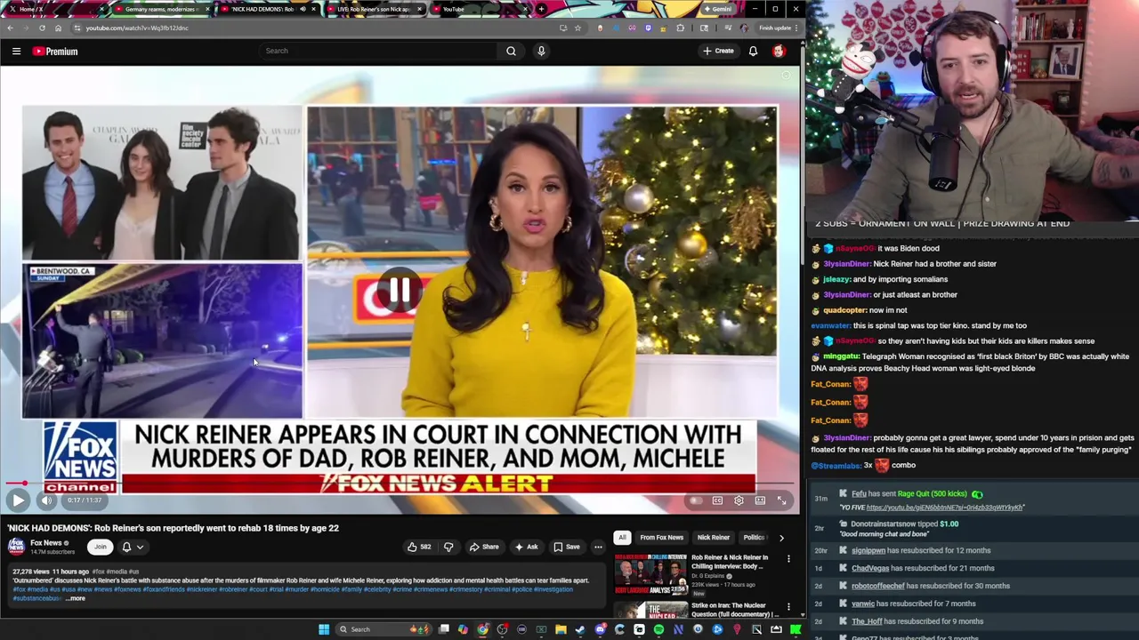Viewport: 1139px width, 640px height.
Task: Go to the YouTube Premium home logo
Action: click(55, 52)
